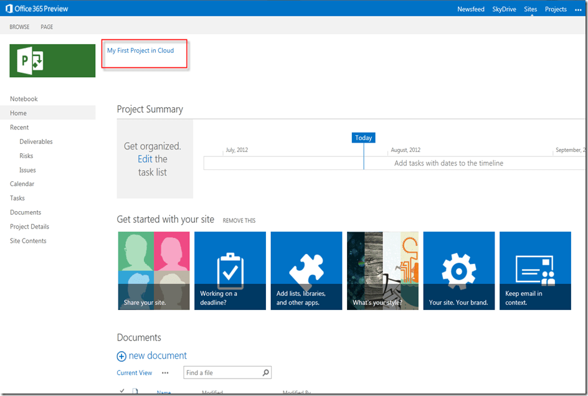Go to Newsfeed in the top bar
This screenshot has width=588, height=396.
click(470, 9)
